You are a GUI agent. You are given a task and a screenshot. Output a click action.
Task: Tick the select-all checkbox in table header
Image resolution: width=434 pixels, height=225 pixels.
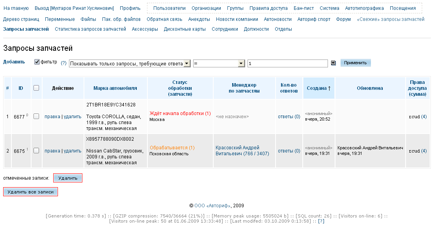[36, 88]
